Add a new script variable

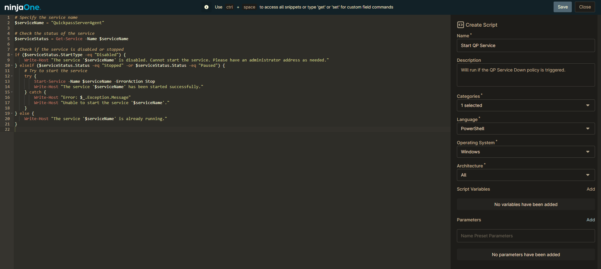(x=590, y=189)
